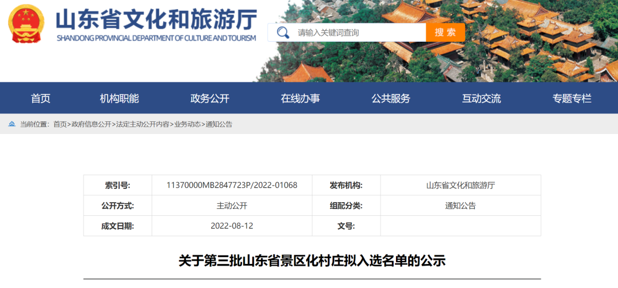Click the 业务动态 breadcrumb link
Image resolution: width=618 pixels, height=288 pixels.
click(188, 124)
